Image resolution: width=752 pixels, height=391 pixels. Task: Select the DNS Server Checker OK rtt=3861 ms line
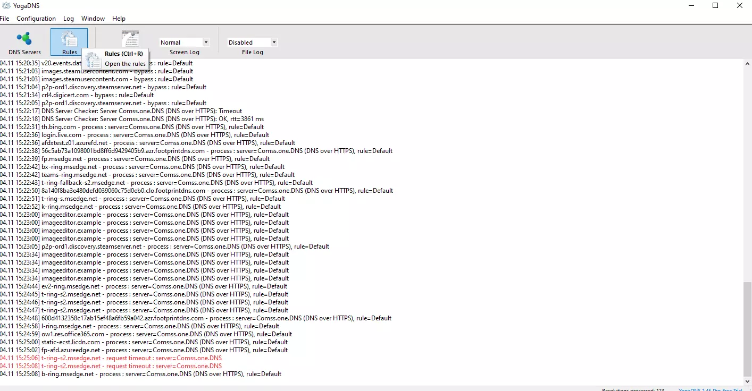(132, 119)
